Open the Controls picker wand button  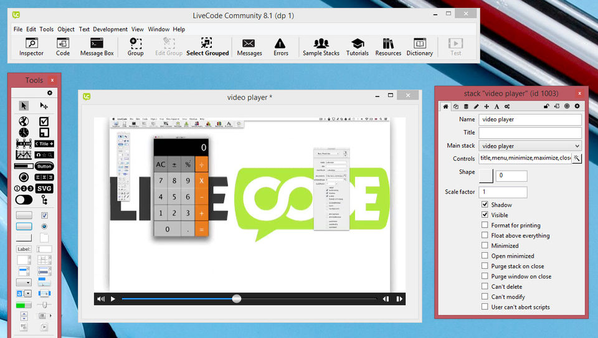[x=577, y=159]
